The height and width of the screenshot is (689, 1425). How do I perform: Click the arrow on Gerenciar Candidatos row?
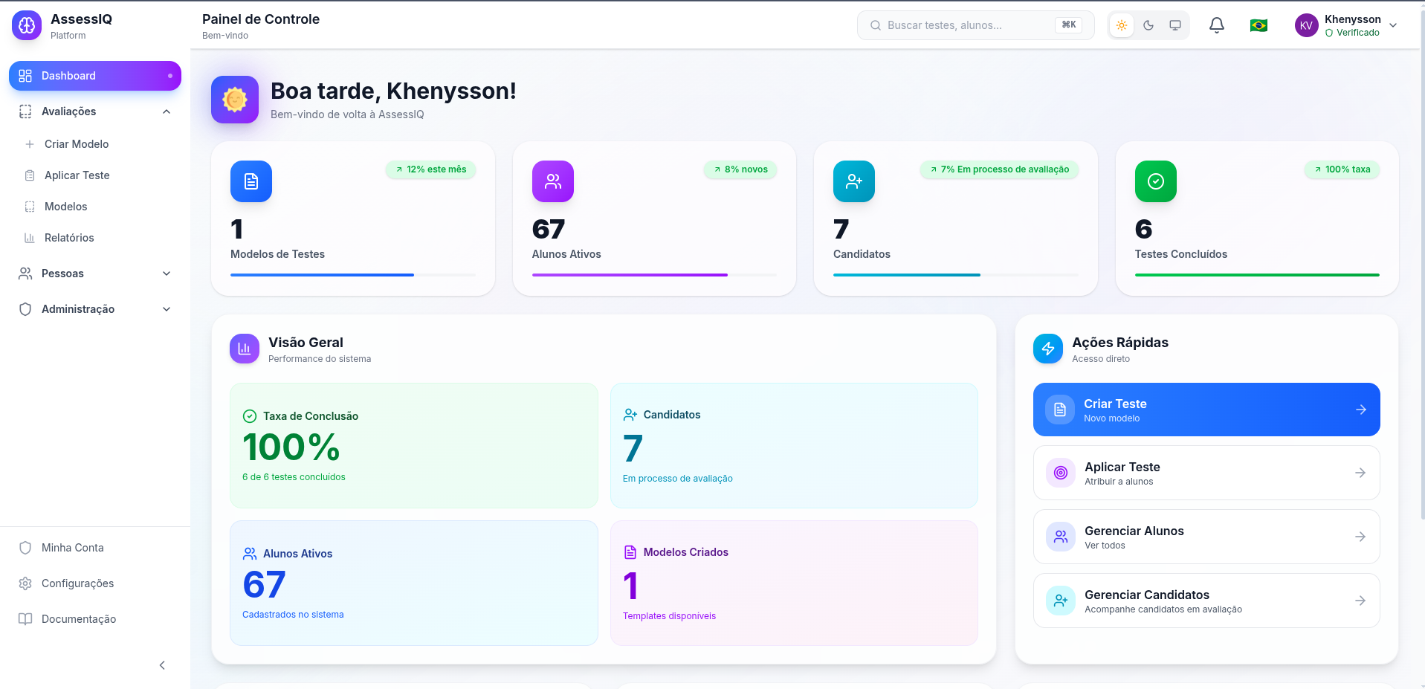[x=1360, y=601]
